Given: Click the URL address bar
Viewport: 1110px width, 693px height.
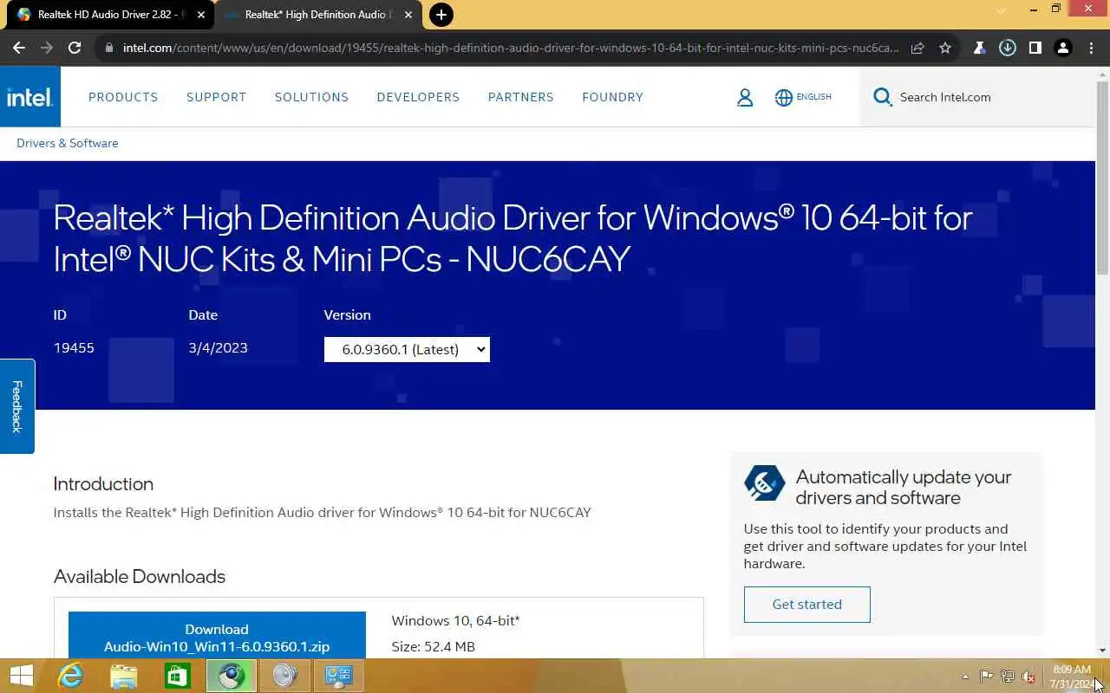Looking at the screenshot, I should tap(510, 49).
